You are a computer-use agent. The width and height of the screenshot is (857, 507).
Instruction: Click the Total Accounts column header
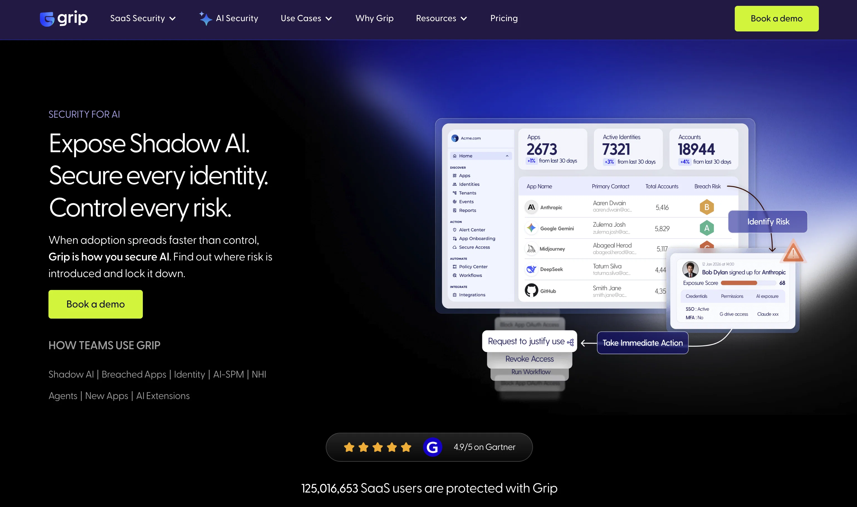coord(662,186)
